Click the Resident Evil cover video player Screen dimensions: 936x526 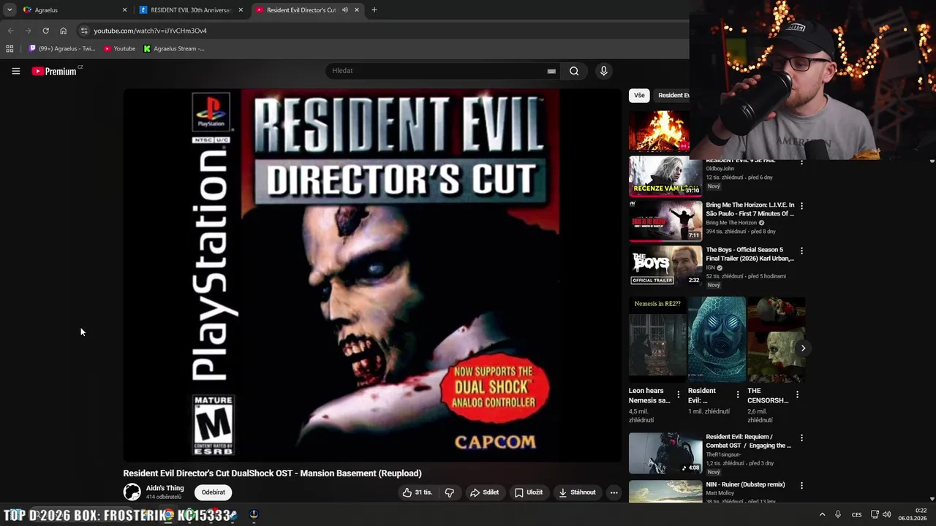372,275
